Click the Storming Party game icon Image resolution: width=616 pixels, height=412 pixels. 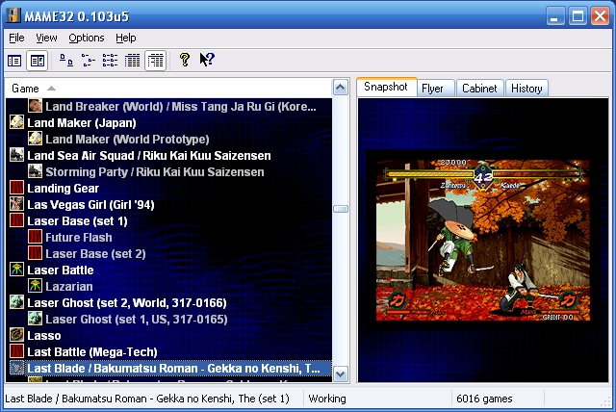pyautogui.click(x=36, y=171)
